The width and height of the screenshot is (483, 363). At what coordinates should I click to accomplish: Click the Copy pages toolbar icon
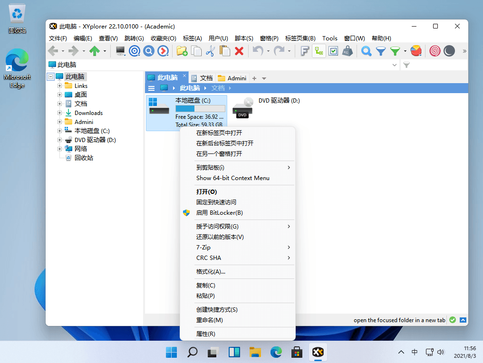click(196, 51)
